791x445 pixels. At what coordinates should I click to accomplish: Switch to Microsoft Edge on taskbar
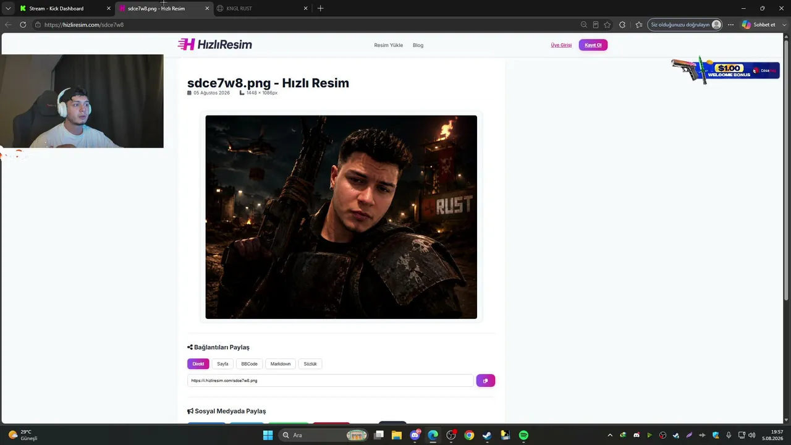[x=433, y=435]
